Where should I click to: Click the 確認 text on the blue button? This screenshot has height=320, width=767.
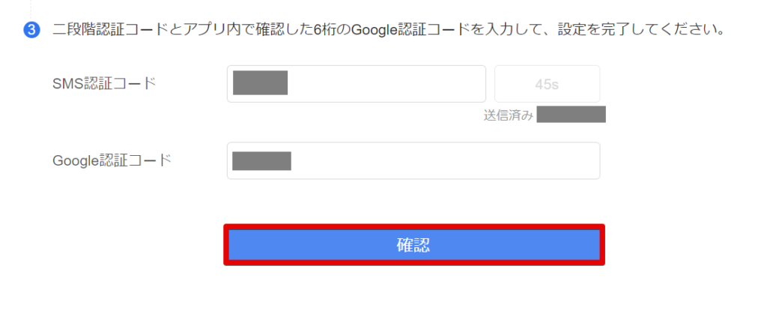click(x=413, y=245)
